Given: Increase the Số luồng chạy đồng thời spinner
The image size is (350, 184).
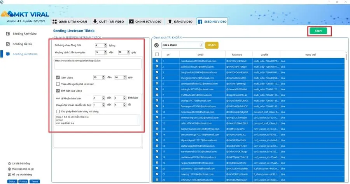Looking at the screenshot, I should [105, 44].
